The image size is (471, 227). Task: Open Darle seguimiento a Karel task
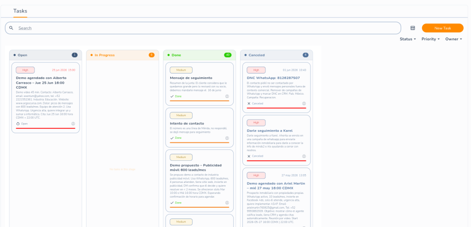tap(270, 131)
